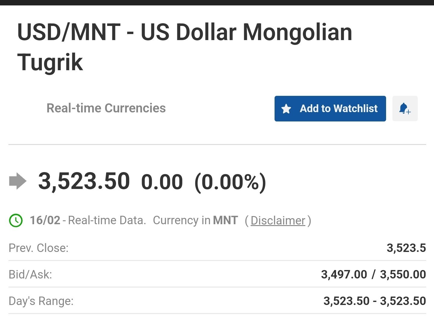The height and width of the screenshot is (330, 434).
Task: Click the Real-time Currencies label
Action: (x=106, y=108)
